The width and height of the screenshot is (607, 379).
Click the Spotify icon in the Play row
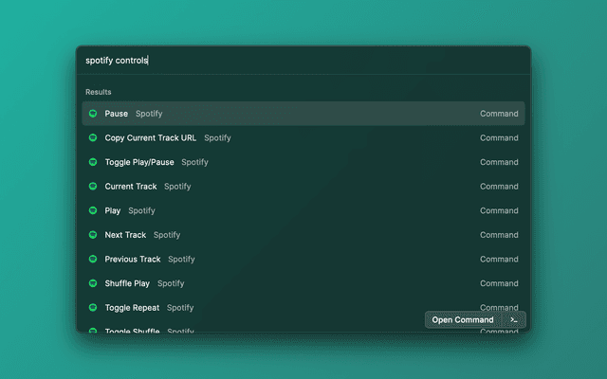pyautogui.click(x=93, y=210)
